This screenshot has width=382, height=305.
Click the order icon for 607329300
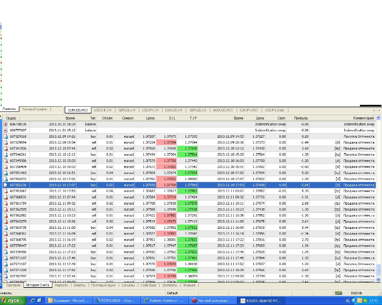click(5, 136)
